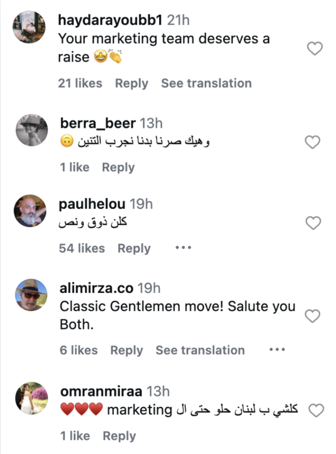Reply to alimirza.co's comment
Viewport: 336px width, 454px height.
point(126,350)
